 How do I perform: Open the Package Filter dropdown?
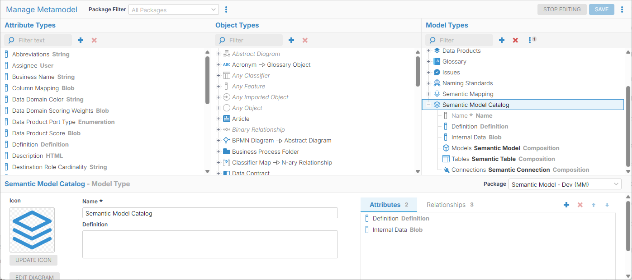pos(174,9)
